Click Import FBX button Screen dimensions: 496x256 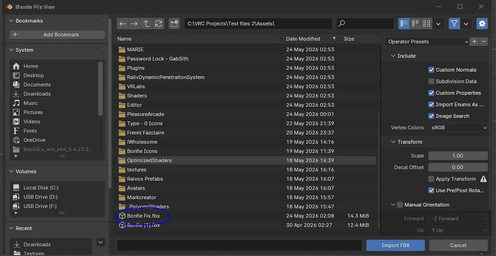pos(395,245)
